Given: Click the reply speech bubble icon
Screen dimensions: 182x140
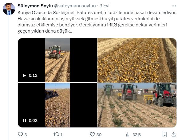Looking at the screenshot, I should [20, 134].
